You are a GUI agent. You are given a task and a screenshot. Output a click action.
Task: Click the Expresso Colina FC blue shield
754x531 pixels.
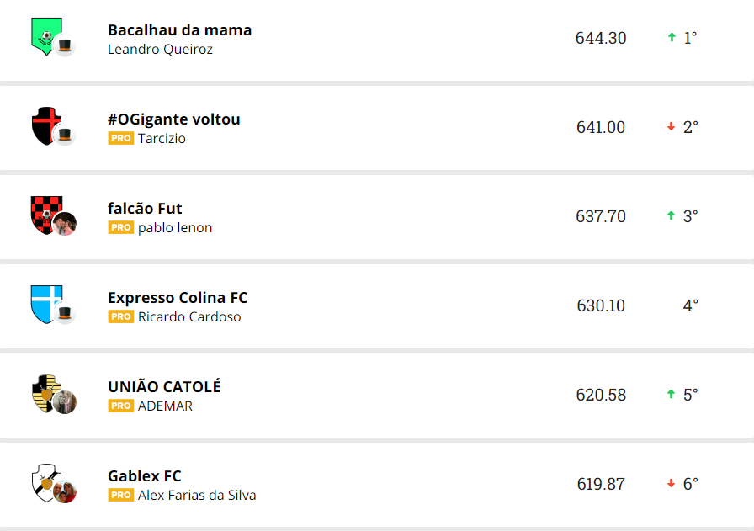(44, 303)
